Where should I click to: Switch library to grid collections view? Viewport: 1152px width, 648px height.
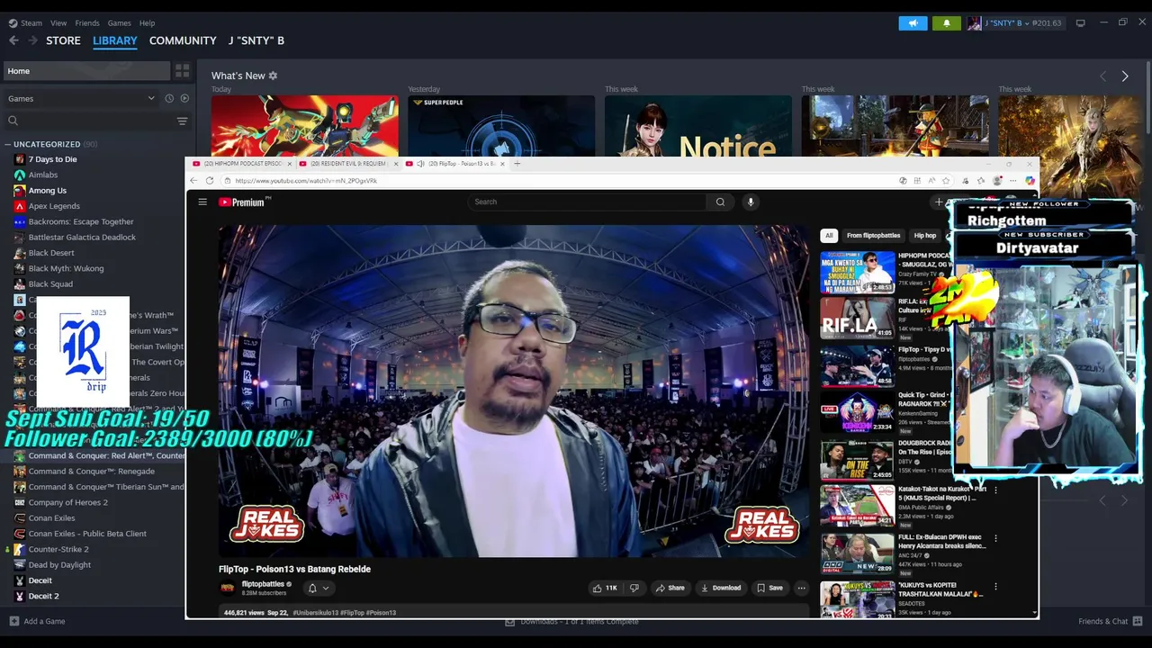[x=183, y=71]
